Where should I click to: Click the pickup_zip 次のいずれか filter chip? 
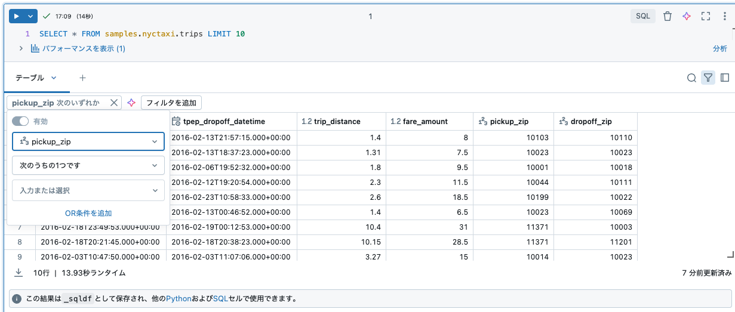pos(56,103)
